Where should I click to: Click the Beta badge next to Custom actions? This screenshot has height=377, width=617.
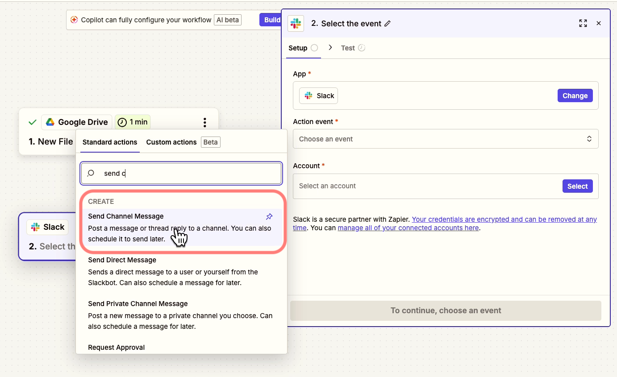point(211,142)
